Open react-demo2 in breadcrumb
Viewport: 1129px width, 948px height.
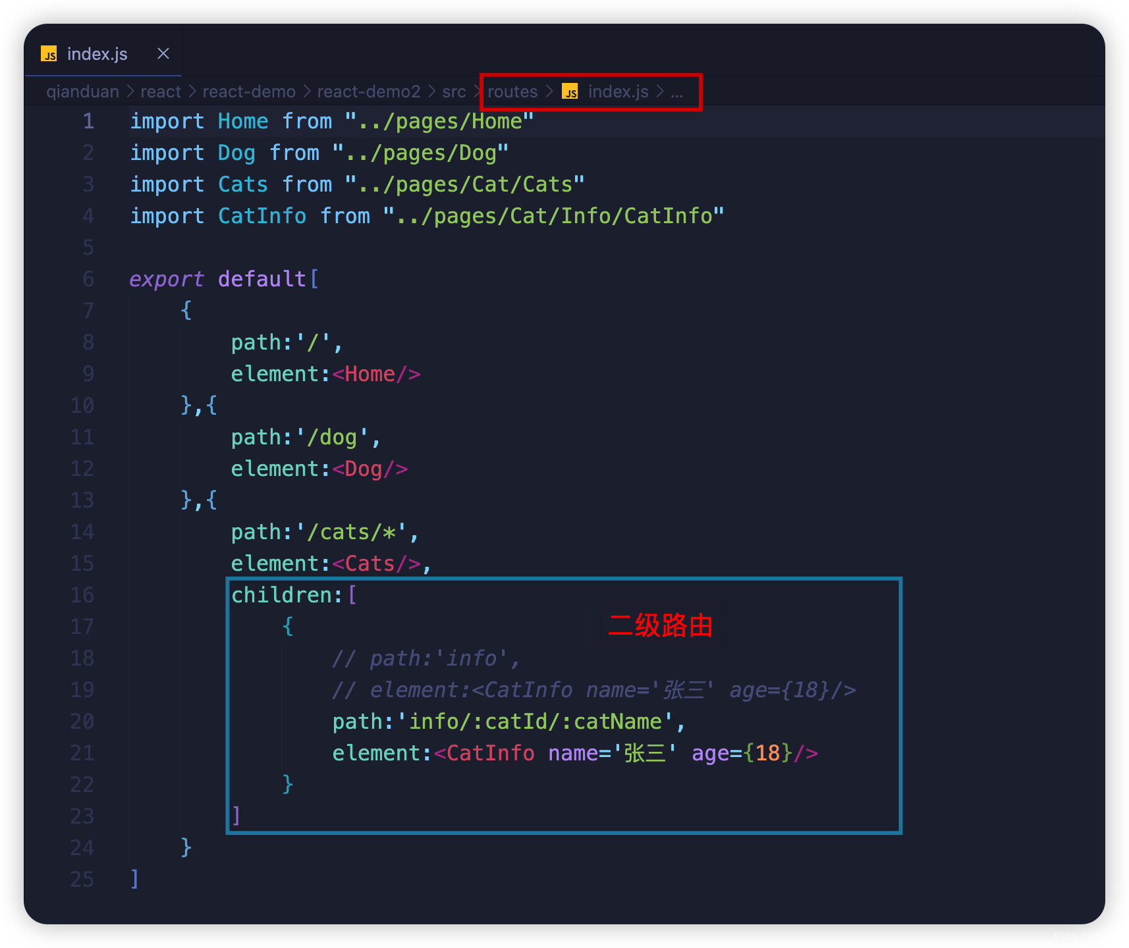point(368,92)
